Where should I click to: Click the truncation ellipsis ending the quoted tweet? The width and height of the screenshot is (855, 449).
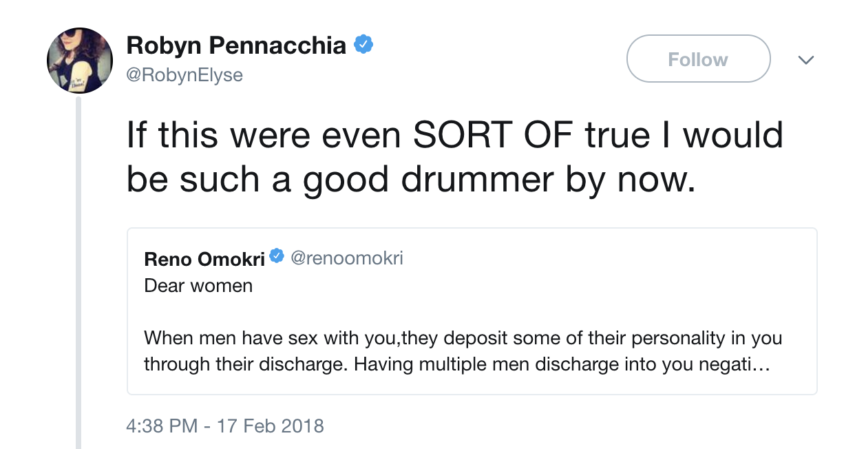761,364
